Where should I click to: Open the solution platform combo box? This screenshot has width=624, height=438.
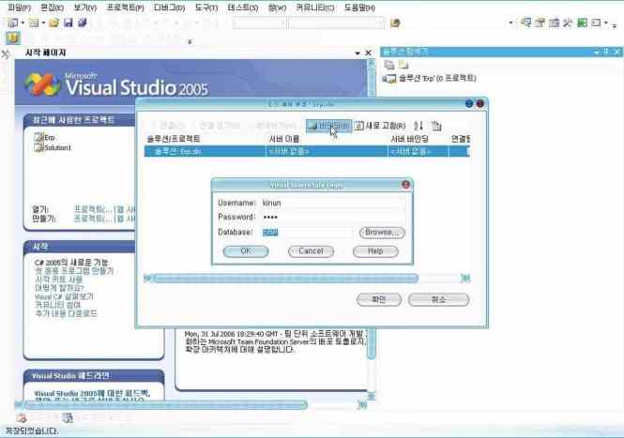tap(338, 23)
